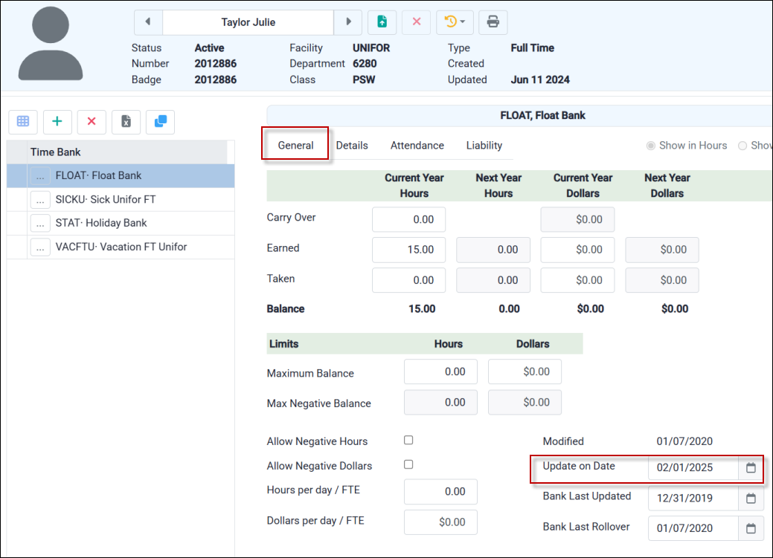Viewport: 773px width, 558px height.
Task: Switch to the Attendance tab
Action: [x=417, y=146]
